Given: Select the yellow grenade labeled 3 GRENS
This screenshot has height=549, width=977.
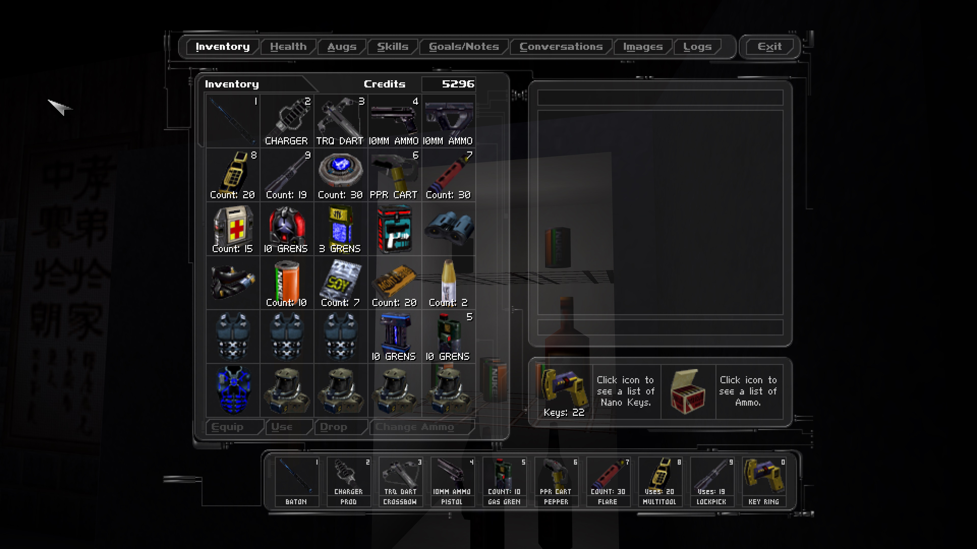Looking at the screenshot, I should (x=341, y=229).
